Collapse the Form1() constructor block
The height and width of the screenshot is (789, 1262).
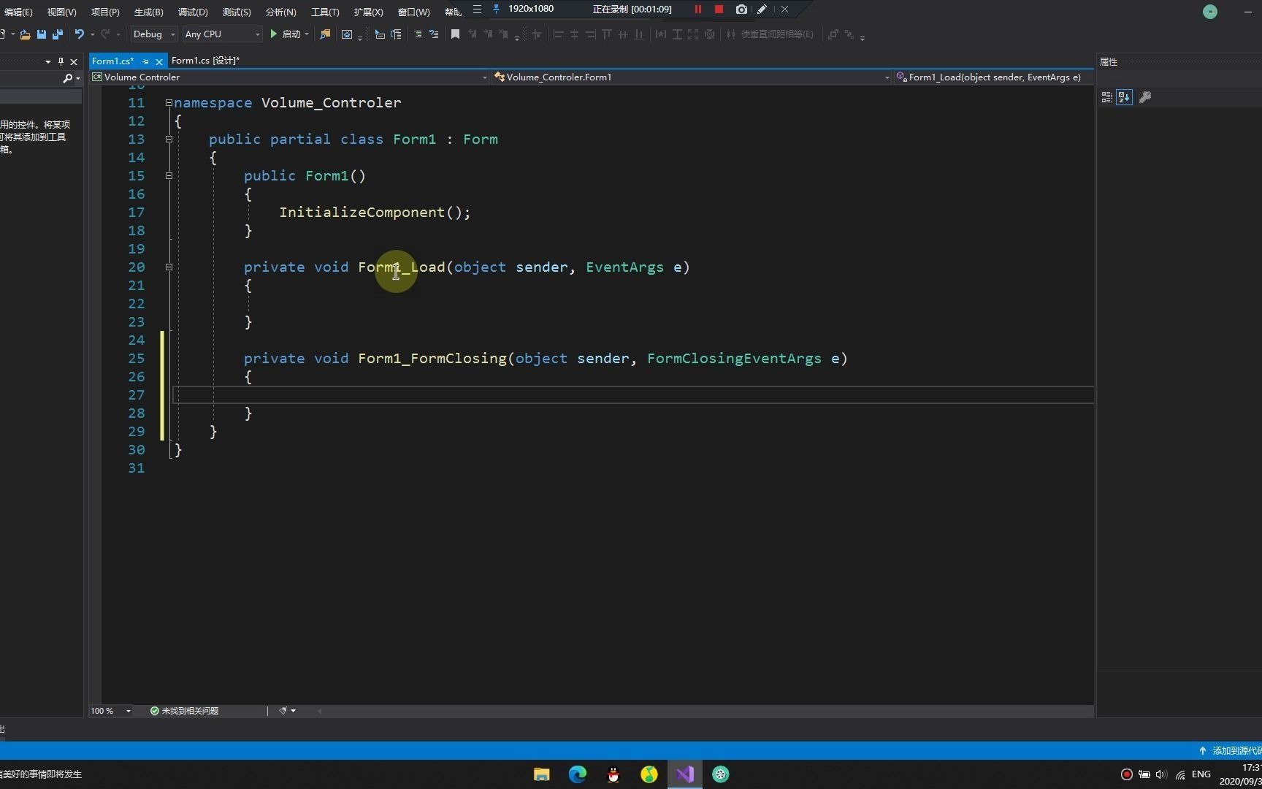[x=169, y=176]
